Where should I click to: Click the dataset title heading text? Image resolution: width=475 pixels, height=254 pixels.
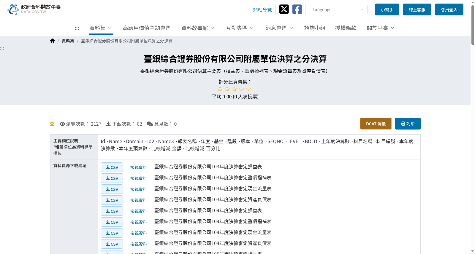tap(235, 59)
